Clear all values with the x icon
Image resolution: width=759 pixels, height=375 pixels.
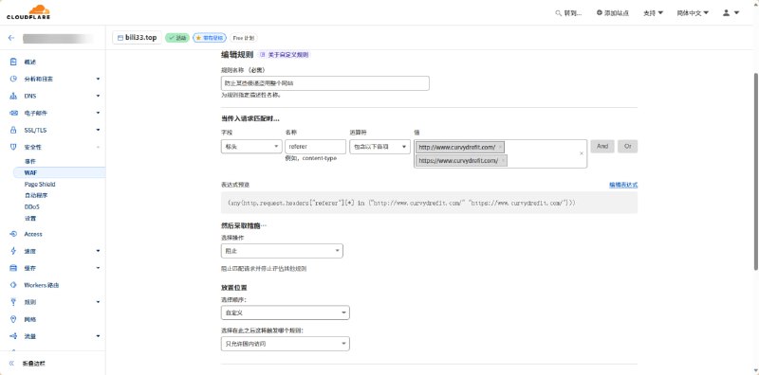pyautogui.click(x=582, y=153)
